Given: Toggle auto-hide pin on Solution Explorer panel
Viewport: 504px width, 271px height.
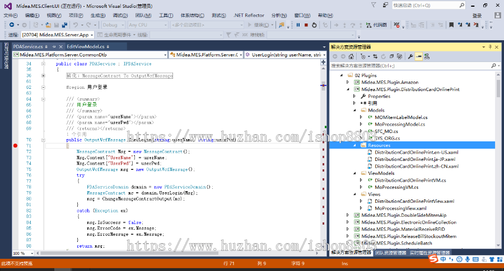Looking at the screenshot, I should pos(491,47).
